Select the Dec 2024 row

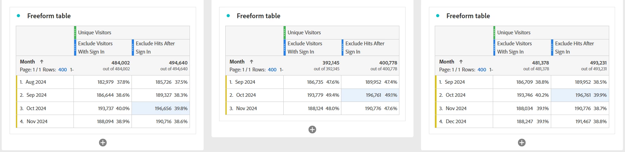pyautogui.click(x=456, y=121)
